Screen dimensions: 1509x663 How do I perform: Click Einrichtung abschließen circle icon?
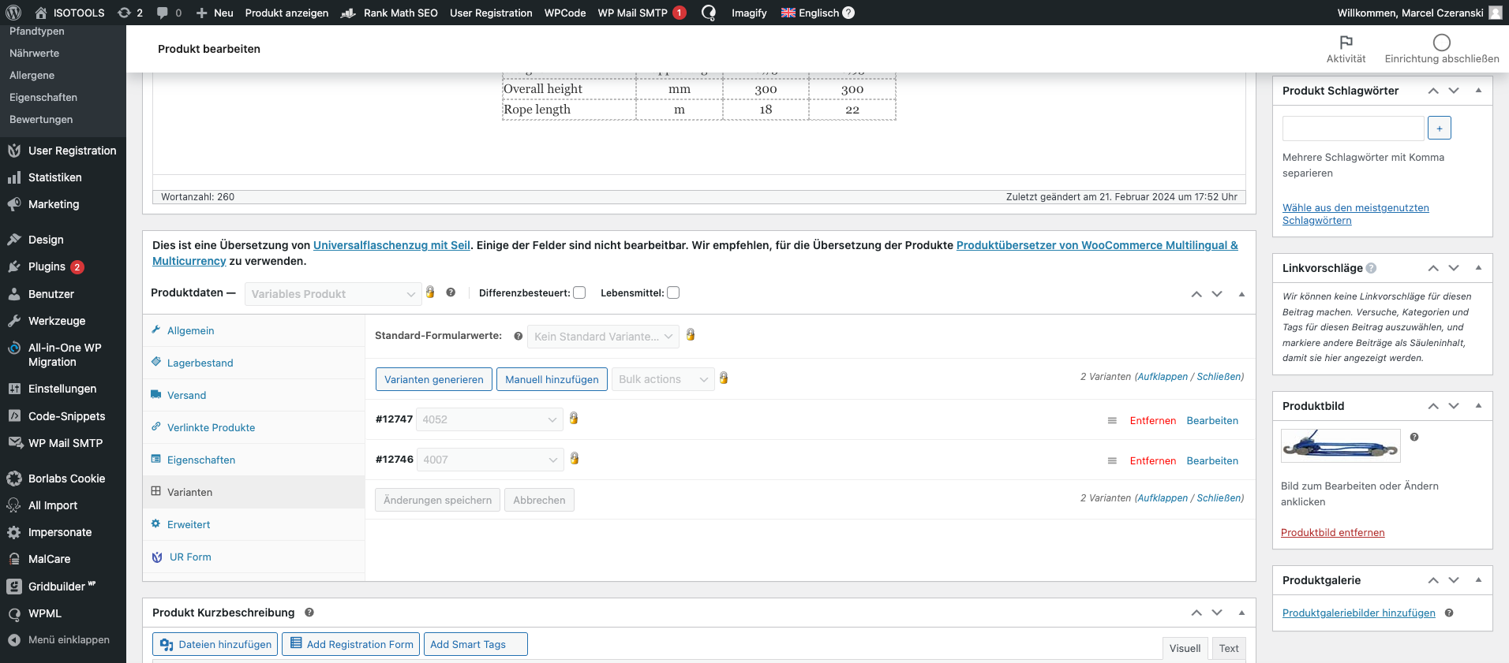point(1442,43)
